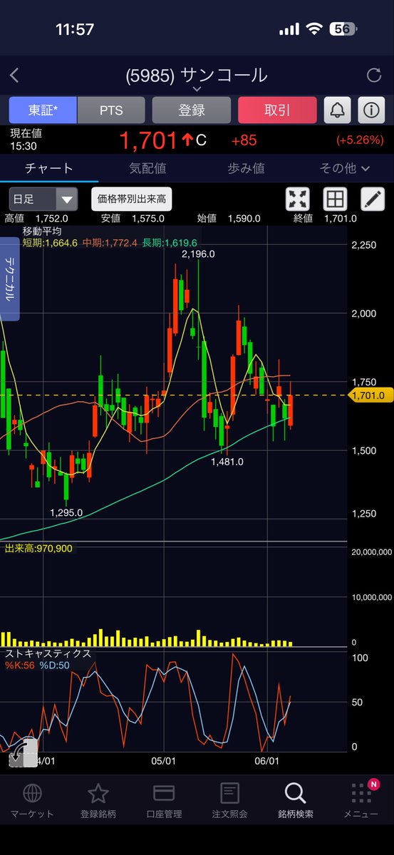
Task: Toggle the 価格帯別出来高 button
Action: click(x=132, y=199)
